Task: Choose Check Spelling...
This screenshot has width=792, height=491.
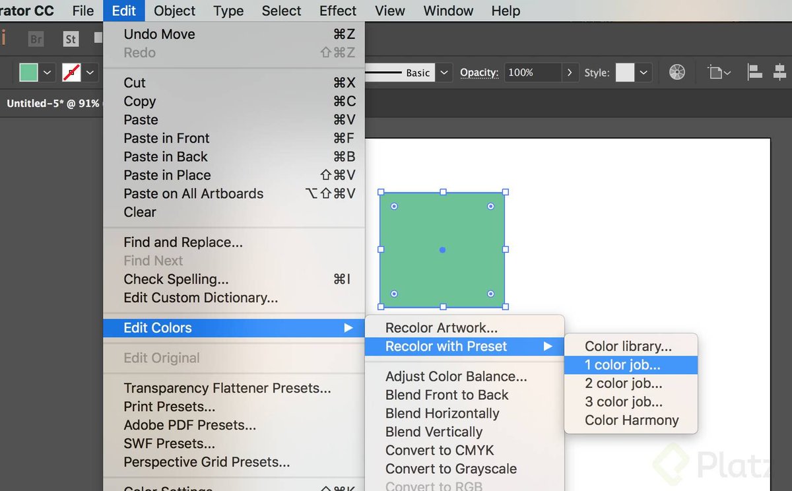Action: [x=234, y=280]
